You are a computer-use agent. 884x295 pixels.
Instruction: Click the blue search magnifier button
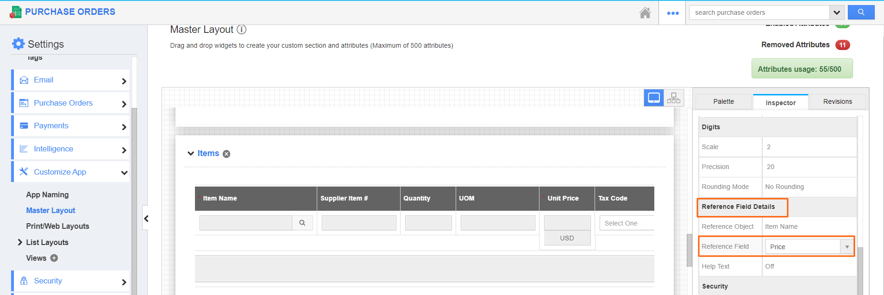click(861, 13)
